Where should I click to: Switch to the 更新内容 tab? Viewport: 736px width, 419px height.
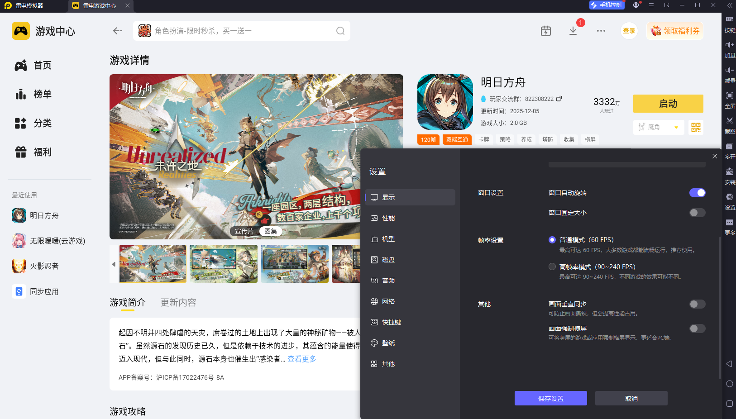tap(178, 302)
